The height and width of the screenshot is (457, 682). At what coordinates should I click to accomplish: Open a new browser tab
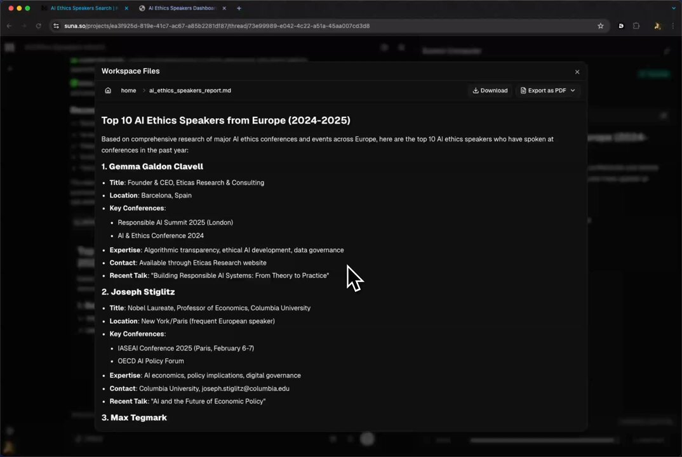click(239, 8)
